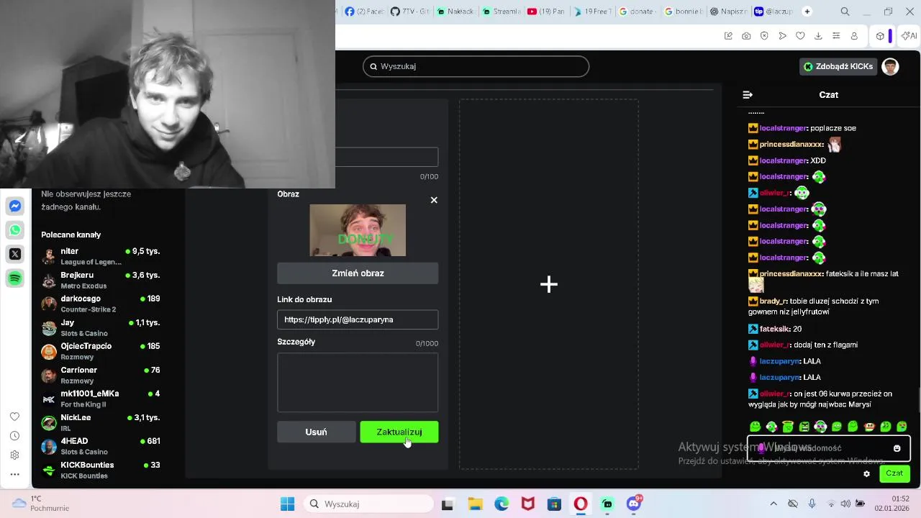The height and width of the screenshot is (518, 921).
Task: Add new panel with large plus box
Action: 549,284
